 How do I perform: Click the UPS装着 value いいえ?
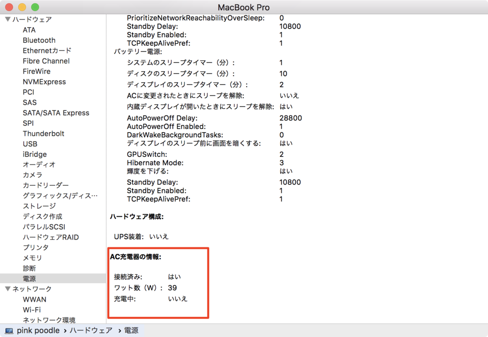coord(159,236)
